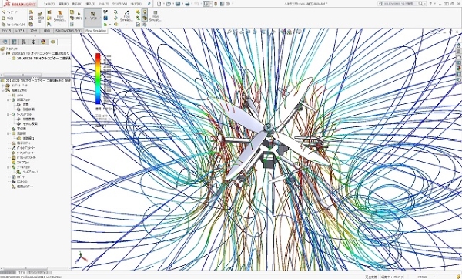Toggle the pushpin next to the menu bar
Image resolution: width=462 pixels, height=279 pixels.
click(x=149, y=4)
